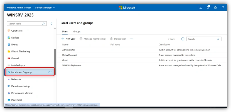Click in the Search Tools field
This screenshot has width=231, height=112.
[27, 24]
